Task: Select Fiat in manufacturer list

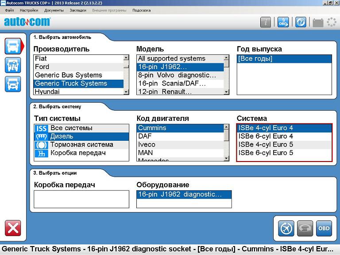Action: point(78,58)
